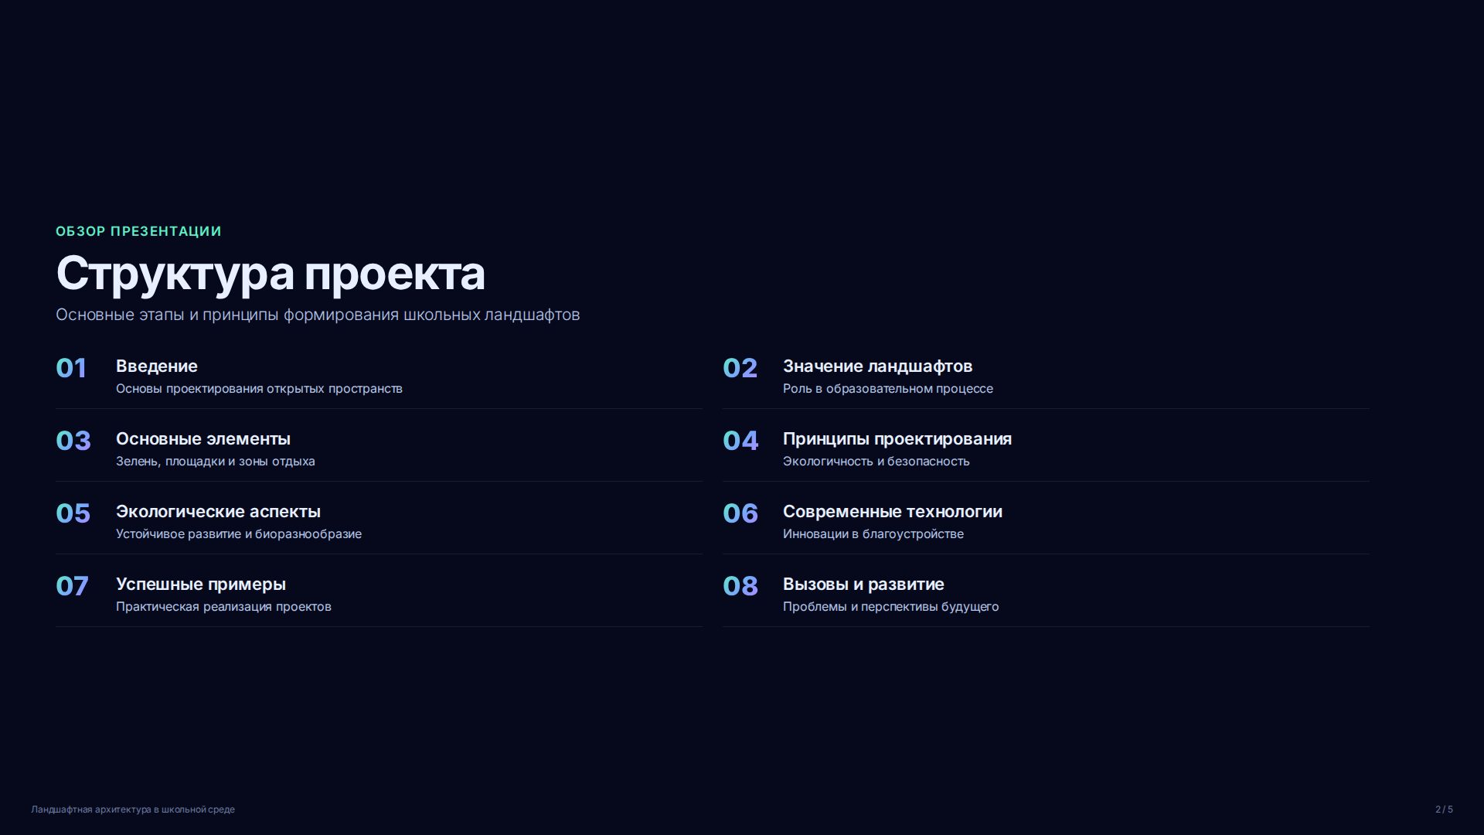Click number '01' next to Введение

pos(71,368)
